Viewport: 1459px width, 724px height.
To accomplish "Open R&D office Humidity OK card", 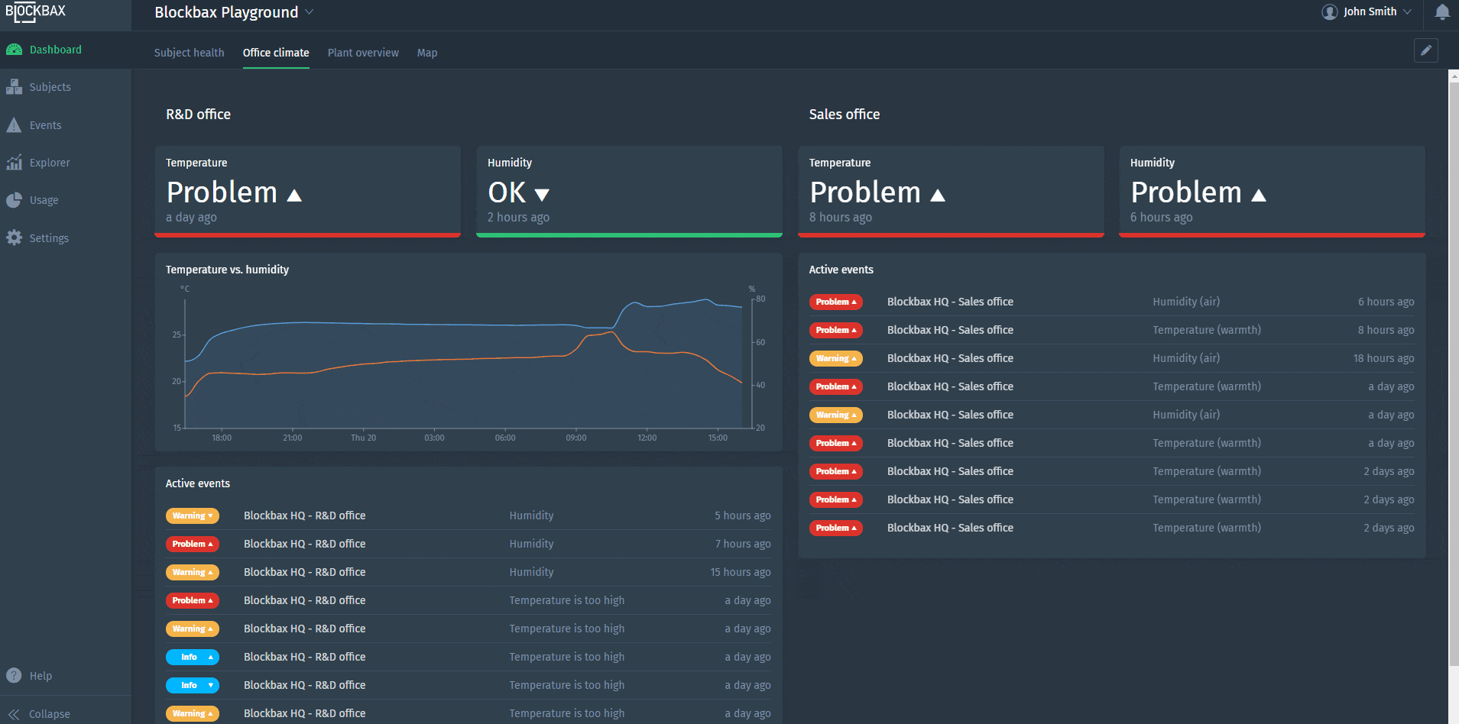I will pyautogui.click(x=629, y=191).
